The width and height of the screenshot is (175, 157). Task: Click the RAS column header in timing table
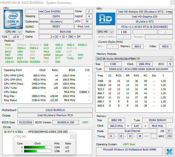tap(136, 76)
